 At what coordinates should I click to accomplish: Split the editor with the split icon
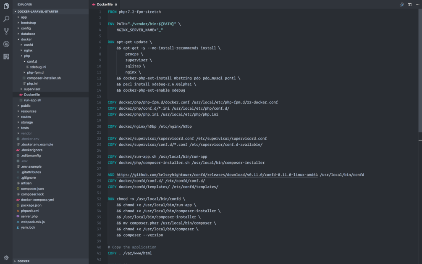(x=409, y=4)
